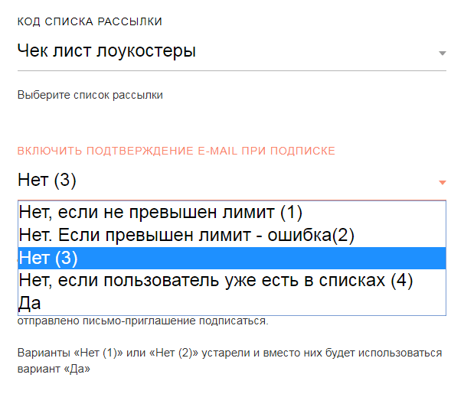Click the underline beneath the mailing list field
This screenshot has width=464, height=394.
point(232,71)
